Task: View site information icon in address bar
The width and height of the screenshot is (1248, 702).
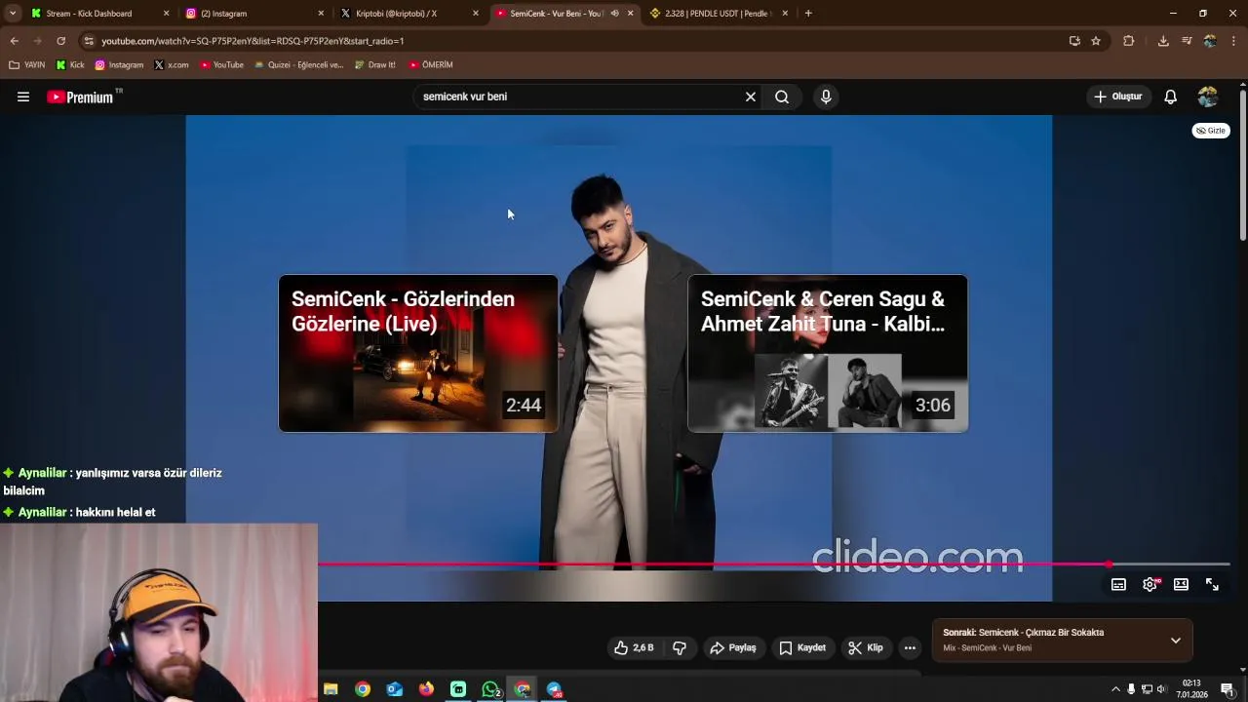Action: pyautogui.click(x=89, y=41)
